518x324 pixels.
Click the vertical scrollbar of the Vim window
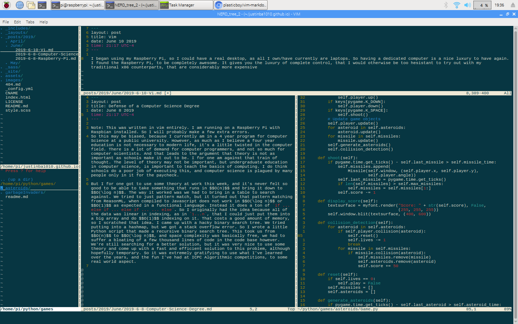tap(515, 173)
